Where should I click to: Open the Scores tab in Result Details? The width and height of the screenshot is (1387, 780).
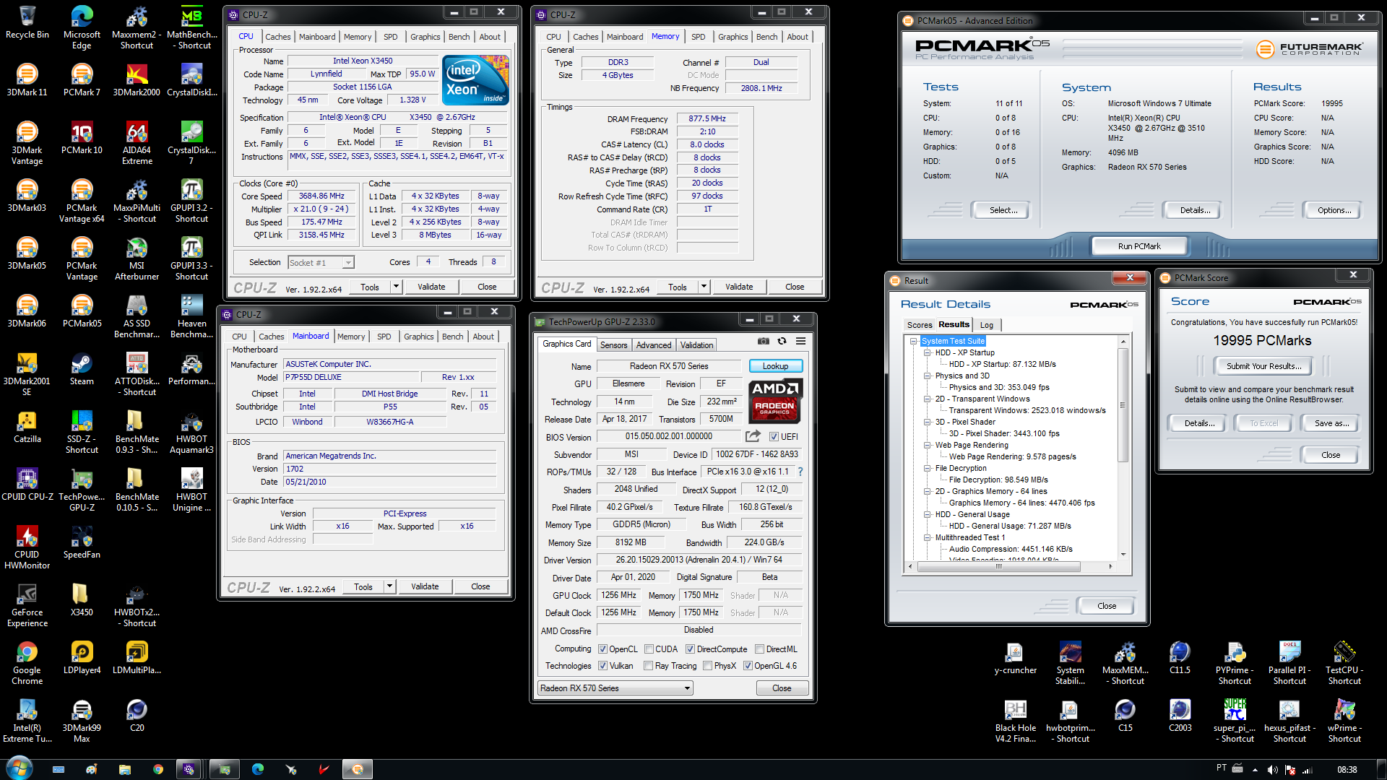(919, 325)
